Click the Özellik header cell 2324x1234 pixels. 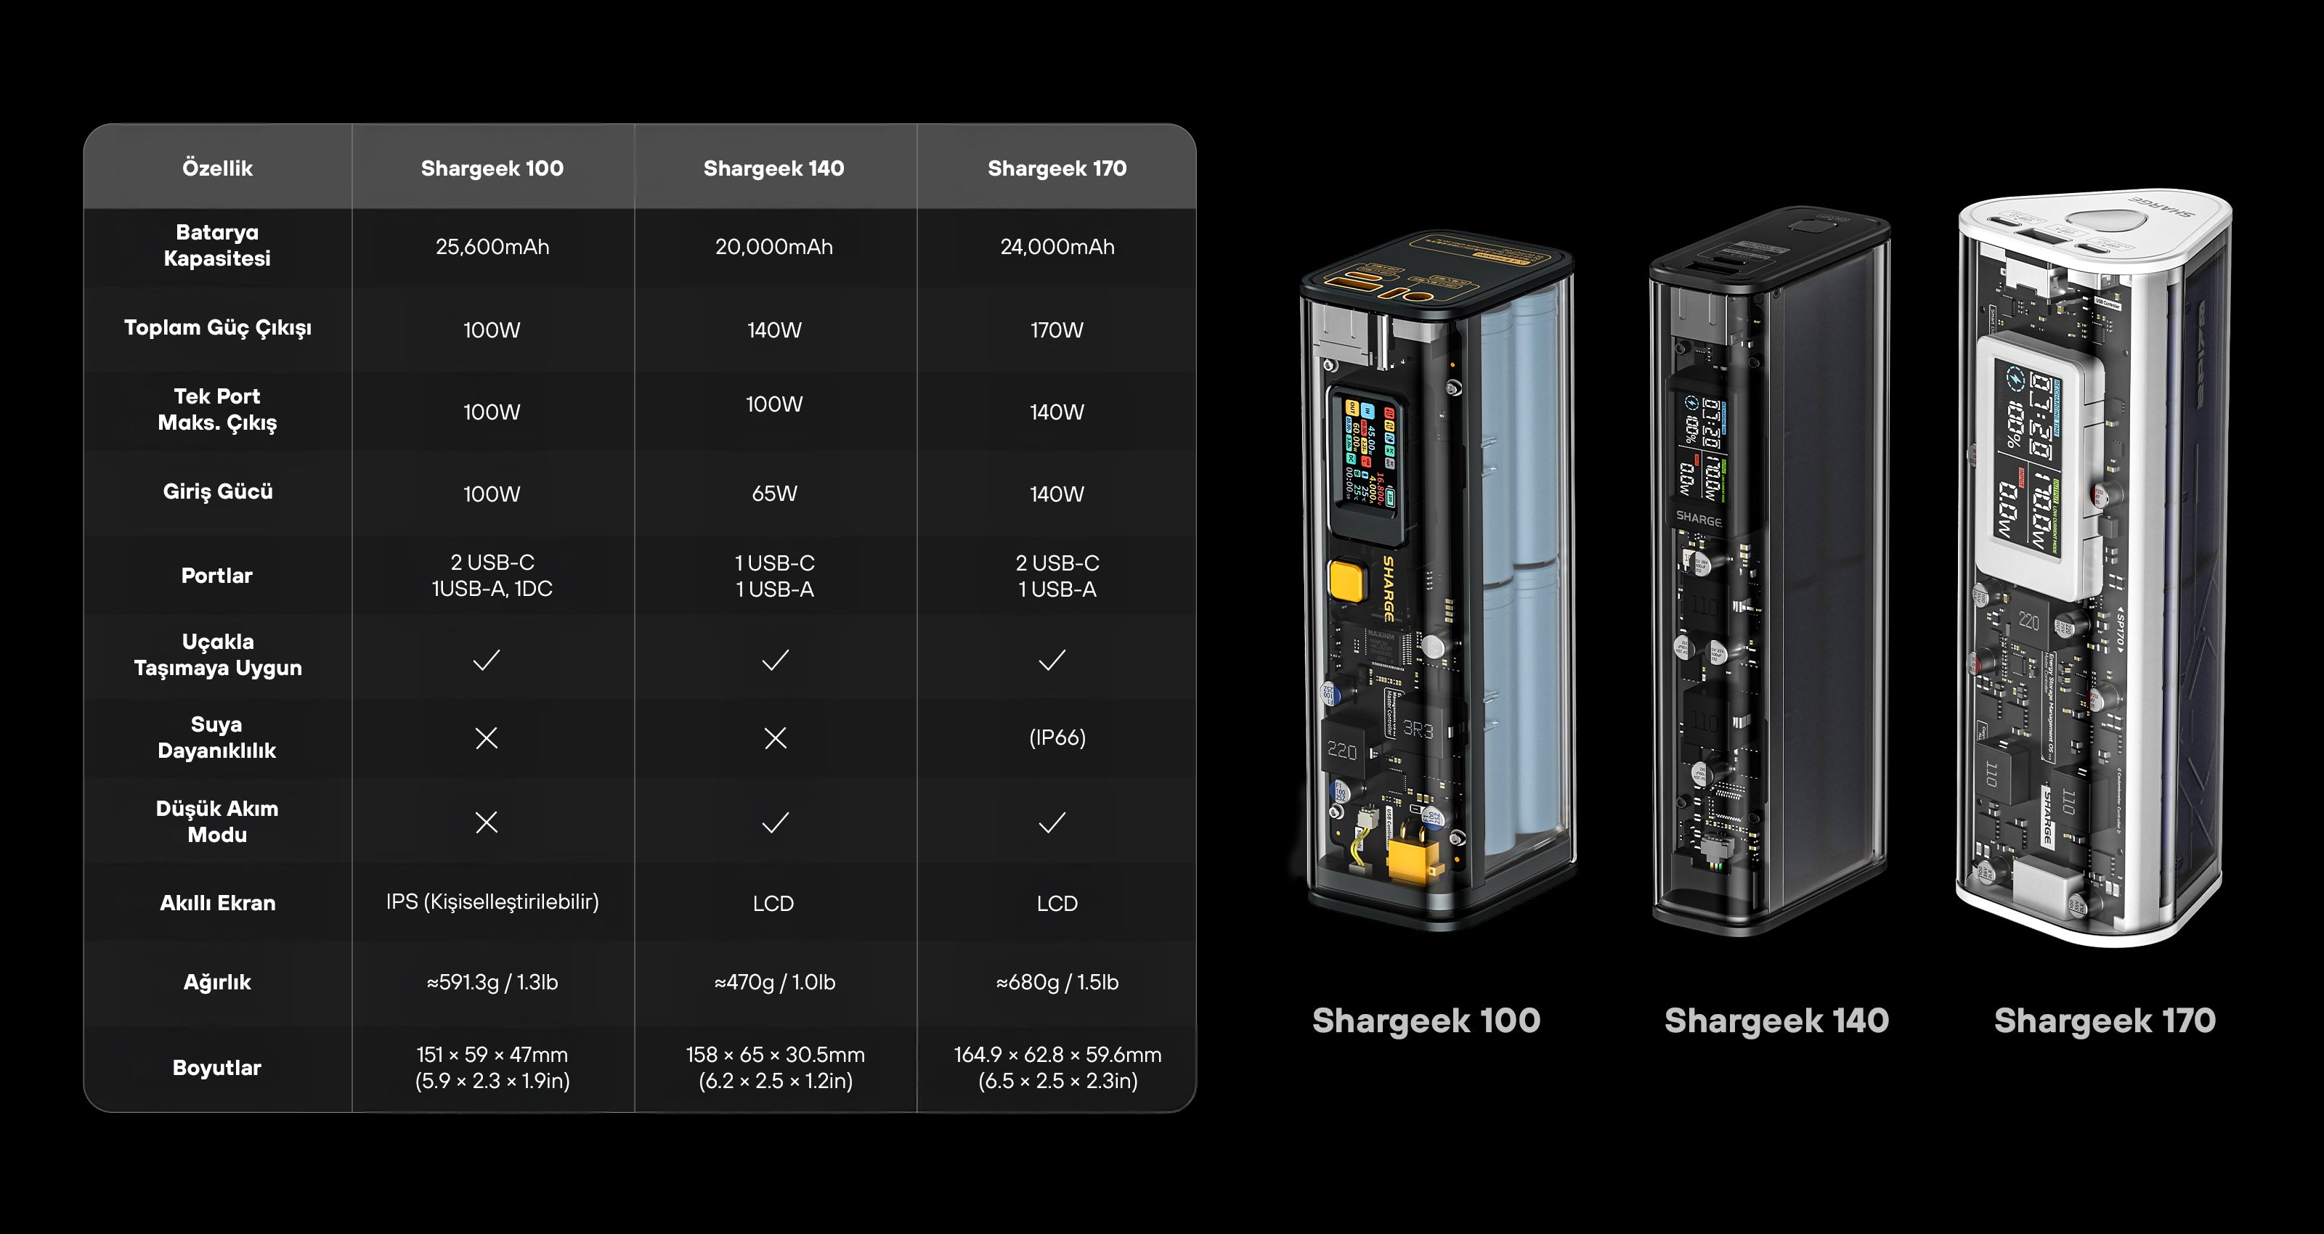pyautogui.click(x=217, y=168)
